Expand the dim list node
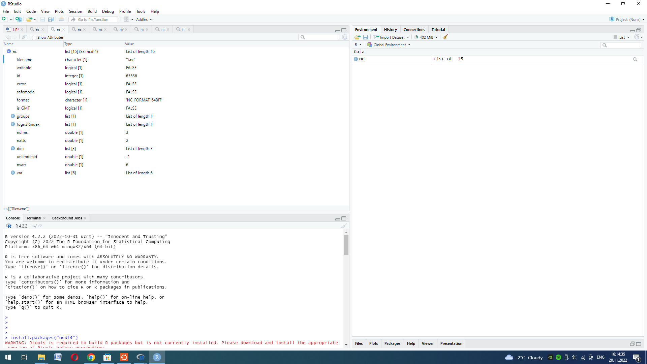 (x=13, y=148)
